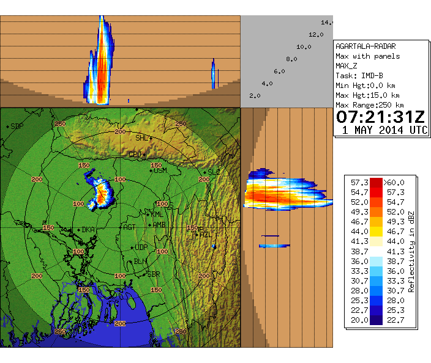Select the 6.0 height scale label
The image size is (431, 363).
[279, 71]
